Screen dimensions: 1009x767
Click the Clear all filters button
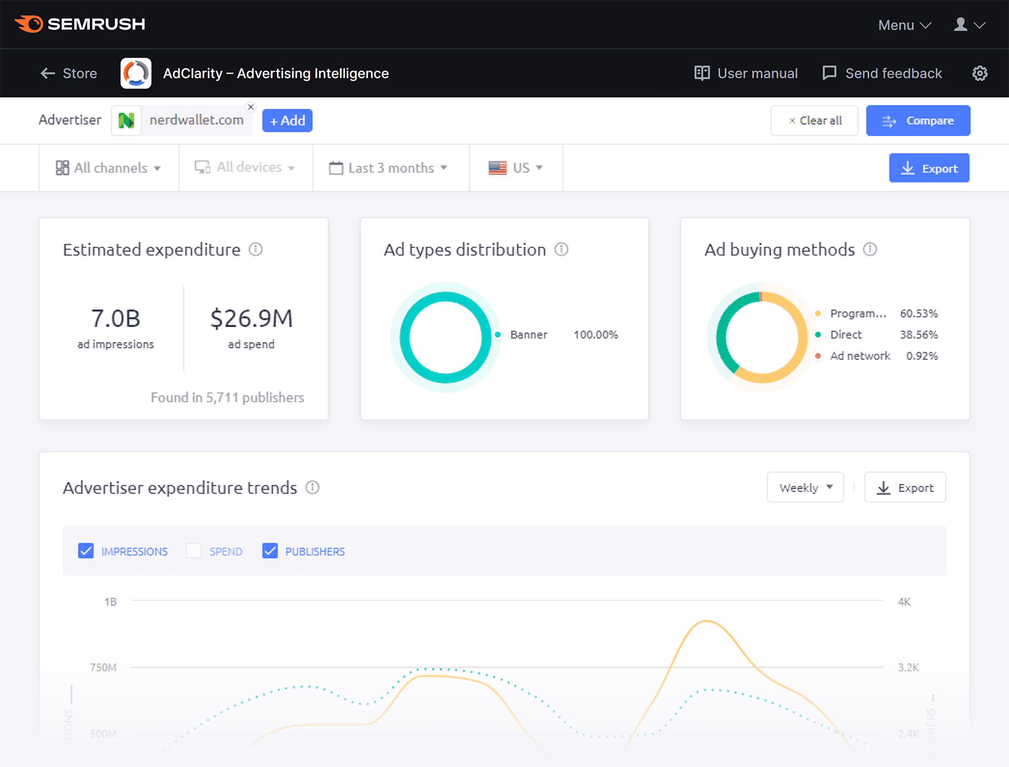coord(816,120)
